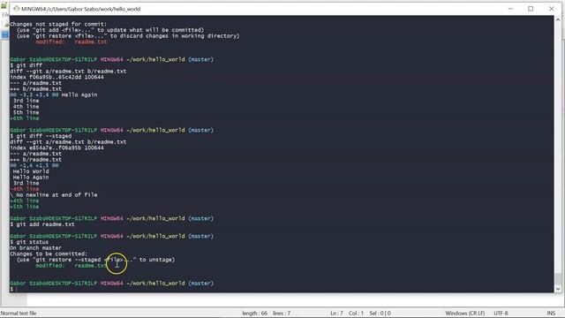The width and height of the screenshot is (565, 318).
Task: Click the '@@ -1,4 +1,5 @@' hunk header
Action: click(x=34, y=165)
